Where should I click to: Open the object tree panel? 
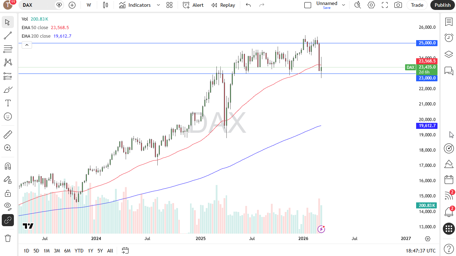tap(449, 54)
